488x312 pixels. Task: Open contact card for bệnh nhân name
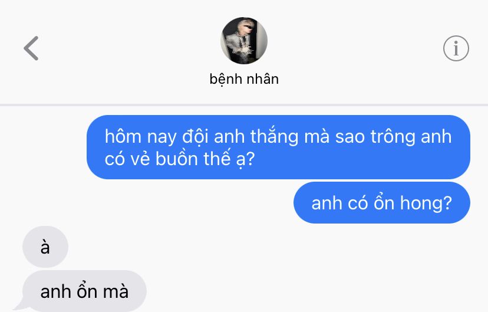tap(244, 79)
